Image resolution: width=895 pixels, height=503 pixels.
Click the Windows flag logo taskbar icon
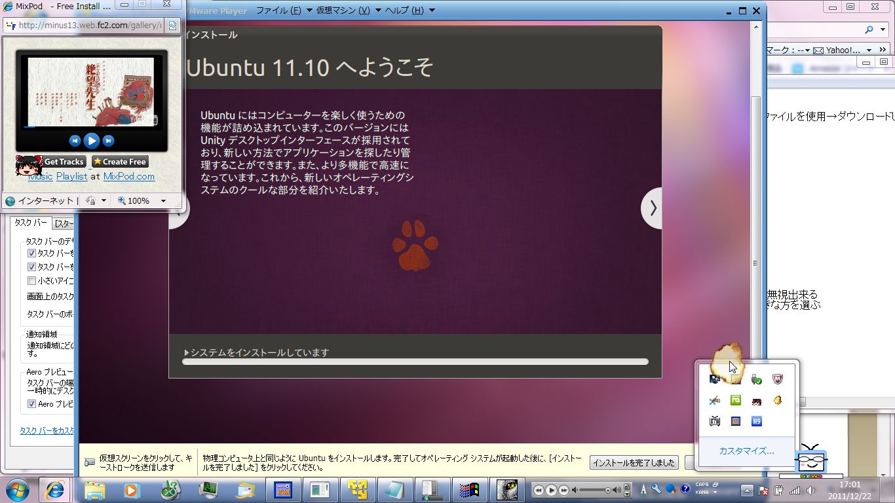470,490
